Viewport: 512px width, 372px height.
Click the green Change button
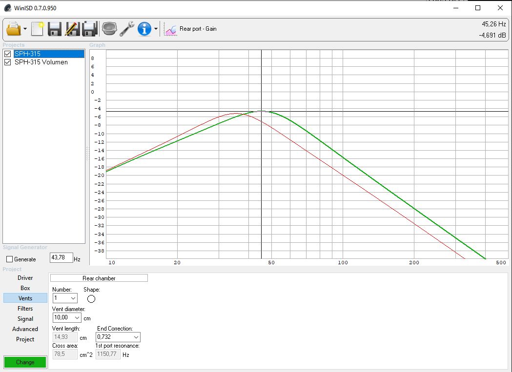pyautogui.click(x=25, y=362)
